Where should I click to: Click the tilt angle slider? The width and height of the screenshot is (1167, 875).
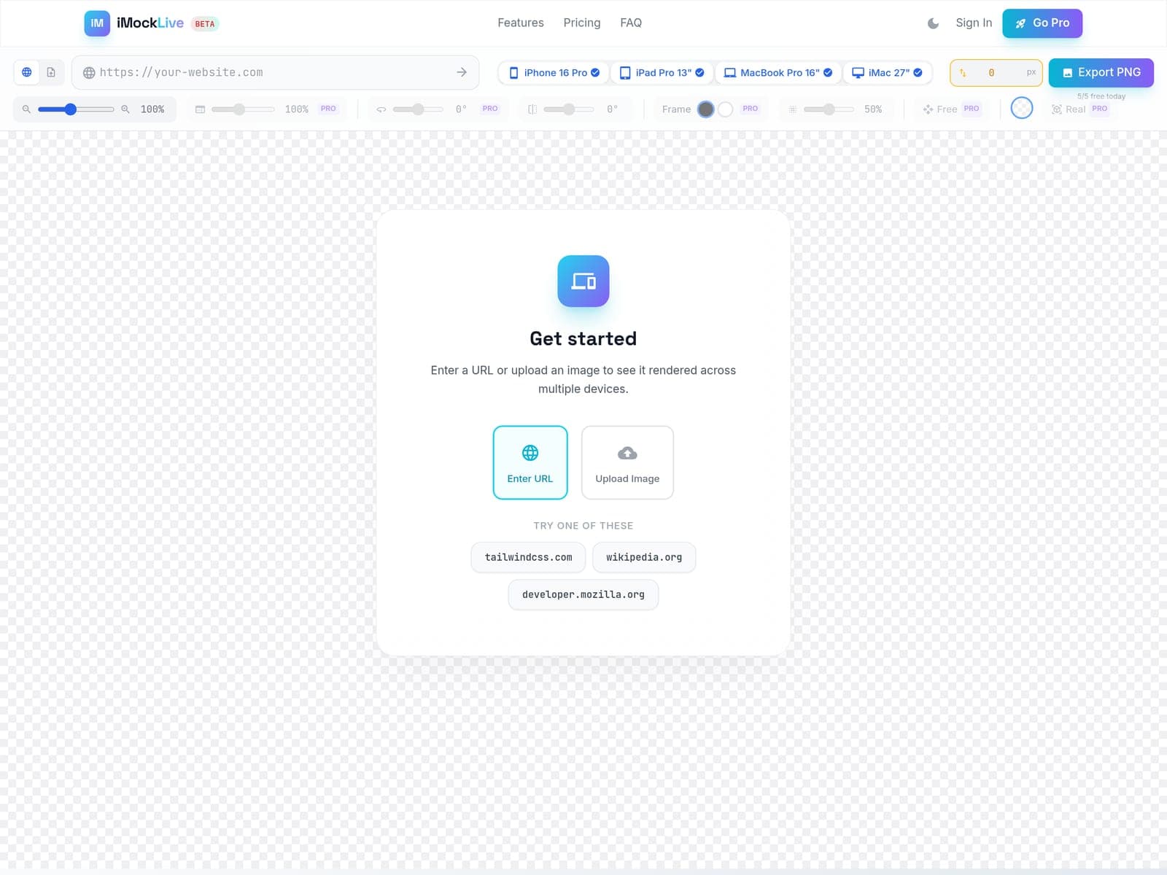[x=569, y=109]
